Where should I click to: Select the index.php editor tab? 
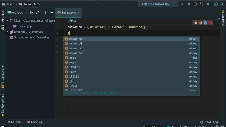pos(68,13)
